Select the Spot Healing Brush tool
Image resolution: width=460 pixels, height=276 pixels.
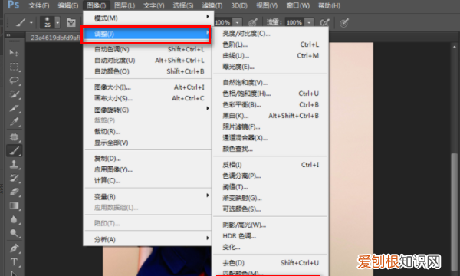14,137
